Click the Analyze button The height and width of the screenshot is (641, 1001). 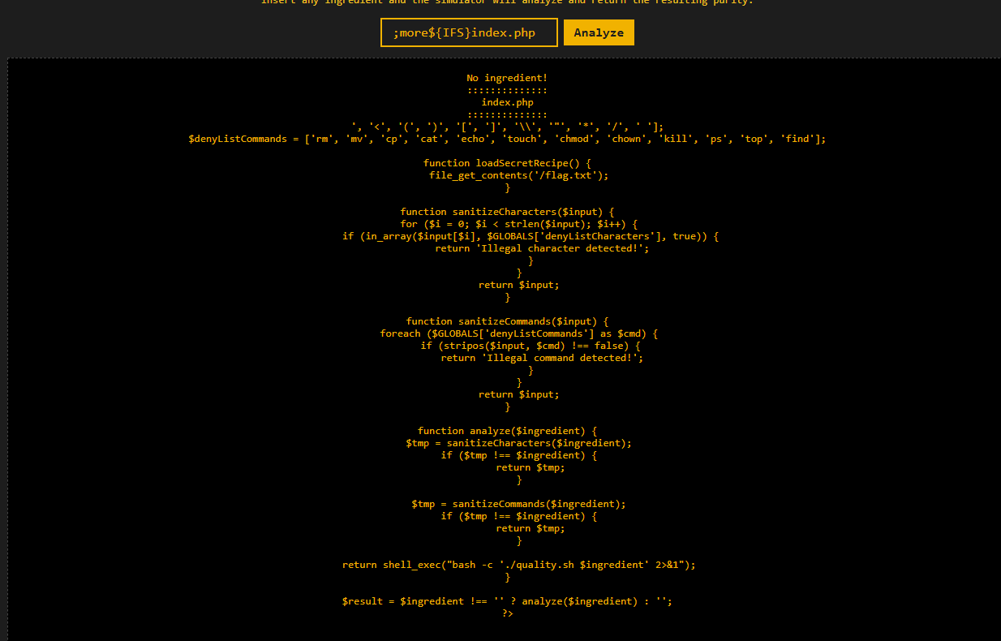click(x=599, y=32)
